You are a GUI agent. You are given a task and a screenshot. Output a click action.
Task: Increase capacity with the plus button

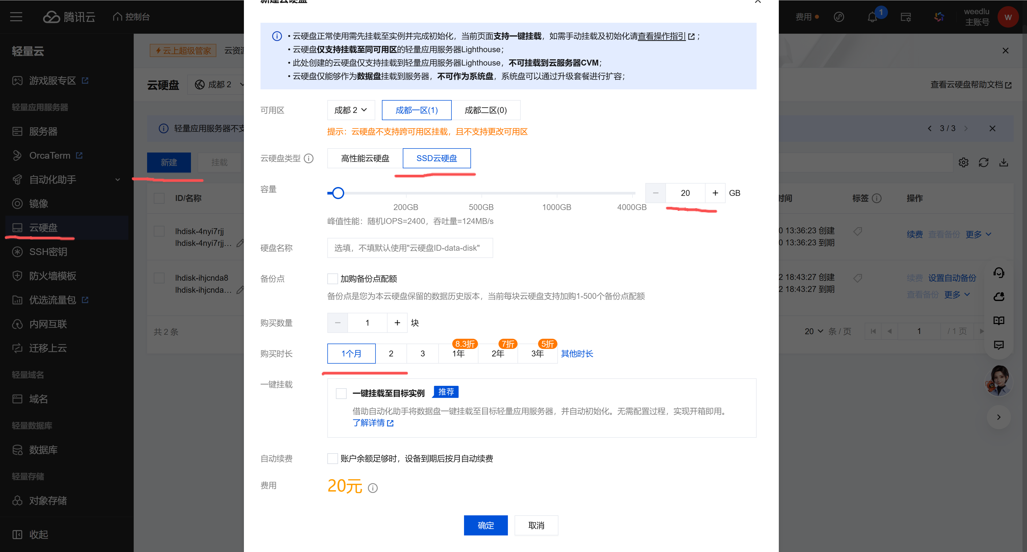715,193
